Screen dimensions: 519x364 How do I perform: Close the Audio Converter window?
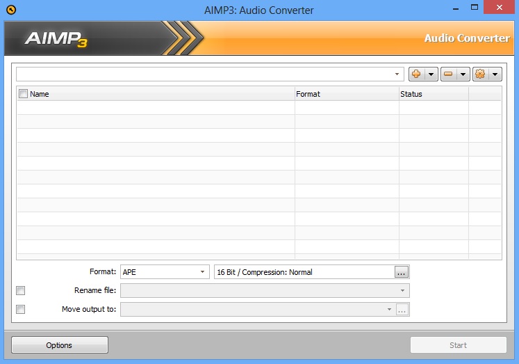click(500, 7)
